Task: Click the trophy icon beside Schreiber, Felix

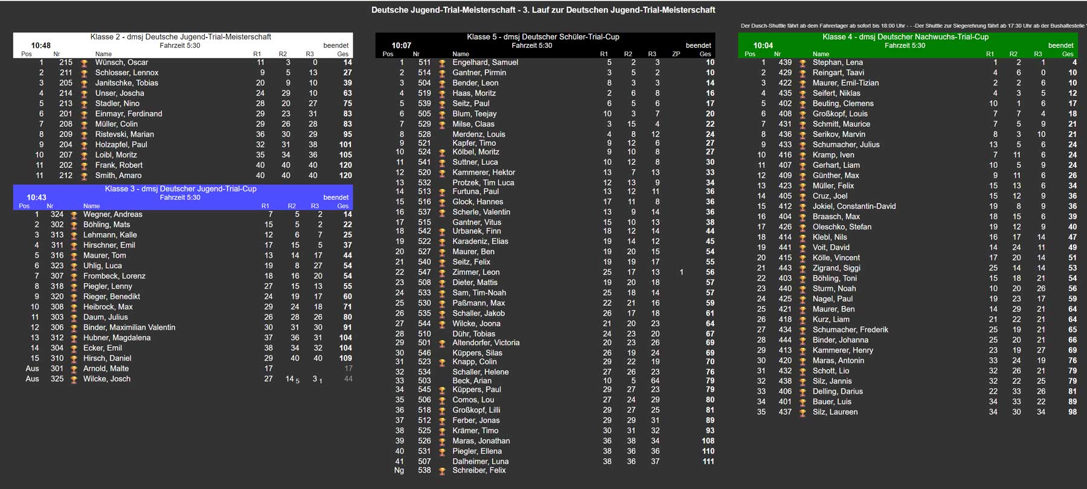Action: 442,471
